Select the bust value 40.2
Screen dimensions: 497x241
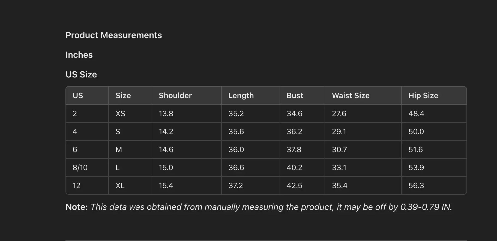coord(294,167)
